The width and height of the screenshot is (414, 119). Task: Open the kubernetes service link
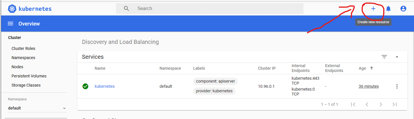104,86
